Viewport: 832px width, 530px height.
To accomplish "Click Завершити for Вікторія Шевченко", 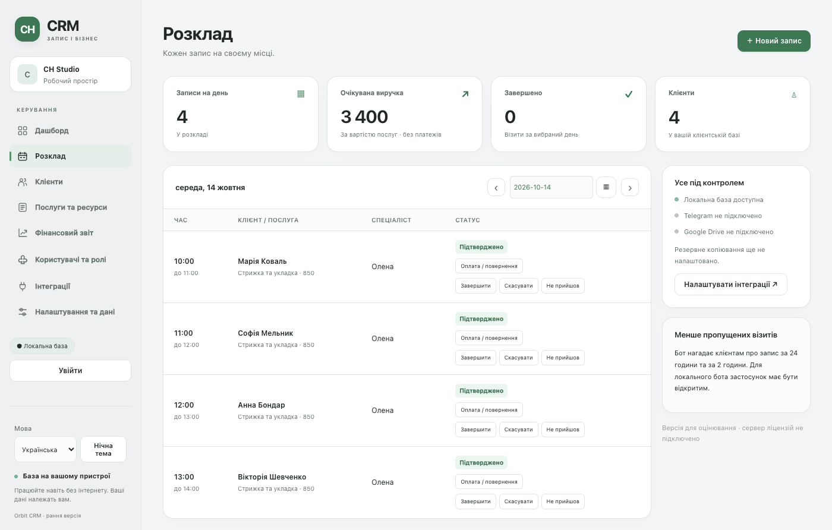I will 475,501.
